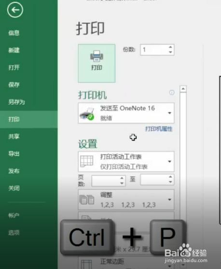
Task: Click the collated pages icon
Action: 87,199
